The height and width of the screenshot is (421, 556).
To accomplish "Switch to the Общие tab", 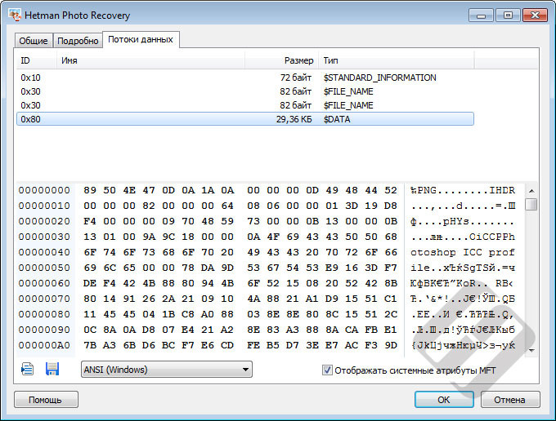I will click(x=34, y=41).
